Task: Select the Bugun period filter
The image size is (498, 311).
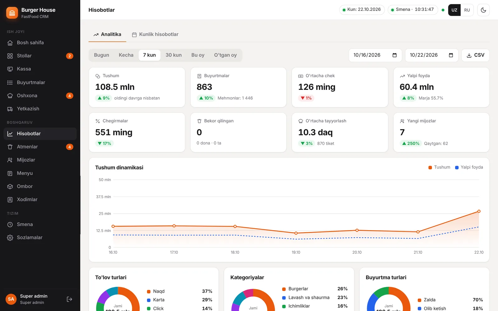Action: click(101, 55)
